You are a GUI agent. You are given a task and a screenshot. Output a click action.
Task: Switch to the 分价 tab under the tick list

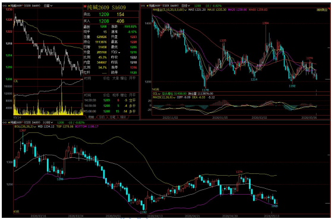(102, 117)
